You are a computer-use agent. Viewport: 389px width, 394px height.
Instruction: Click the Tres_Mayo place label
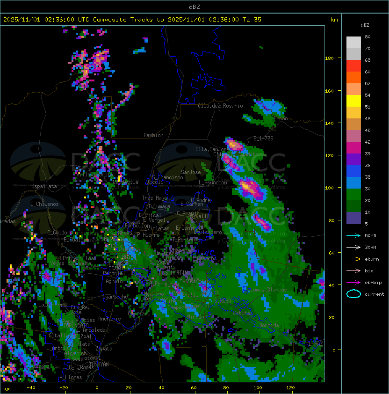coord(154,198)
